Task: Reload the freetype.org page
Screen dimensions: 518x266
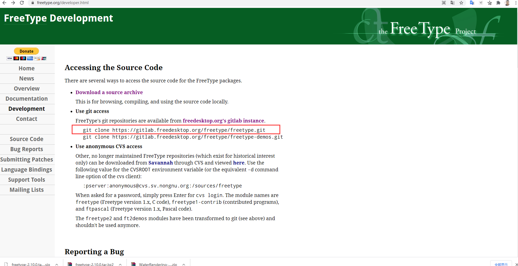Action: click(x=22, y=3)
